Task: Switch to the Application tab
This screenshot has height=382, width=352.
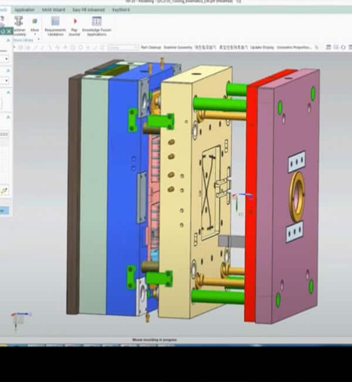Action: click(24, 10)
